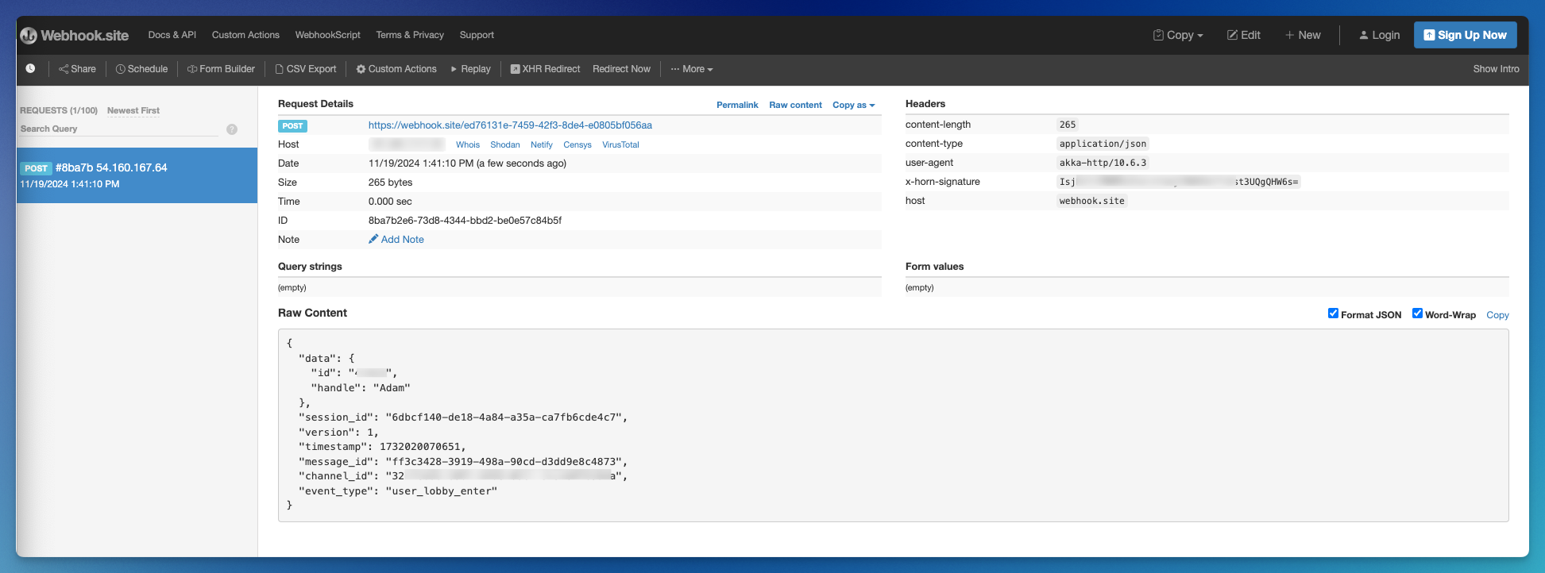1545x573 pixels.
Task: Click Sign Up Now
Action: 1466,35
